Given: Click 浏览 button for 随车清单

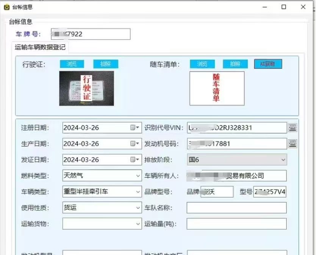Looking at the screenshot, I should pos(202,64).
